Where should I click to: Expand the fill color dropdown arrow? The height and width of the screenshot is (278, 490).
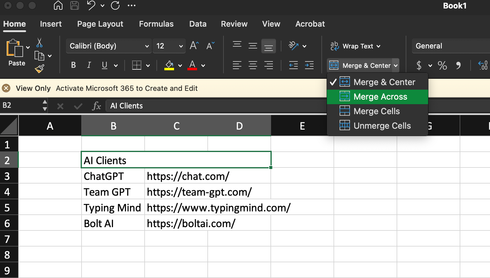(x=180, y=65)
